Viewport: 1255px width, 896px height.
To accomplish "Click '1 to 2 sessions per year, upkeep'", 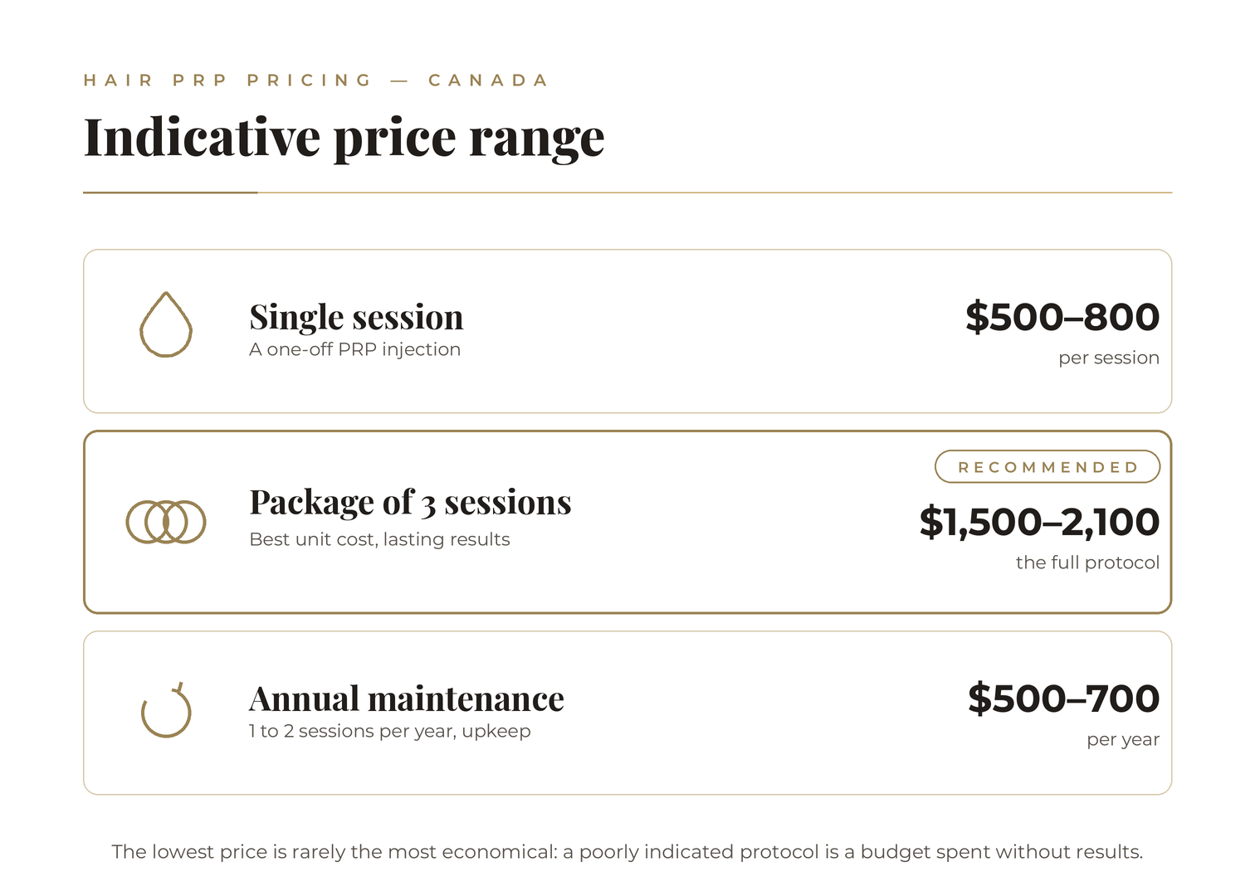I will pos(389,731).
